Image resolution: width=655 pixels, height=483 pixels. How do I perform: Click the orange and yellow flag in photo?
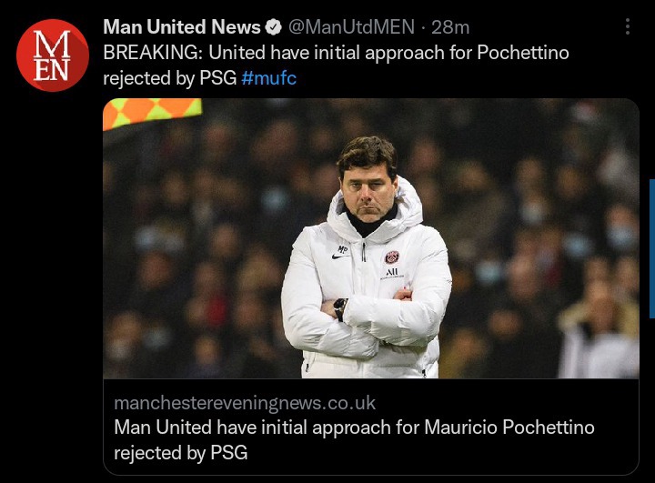tap(153, 113)
